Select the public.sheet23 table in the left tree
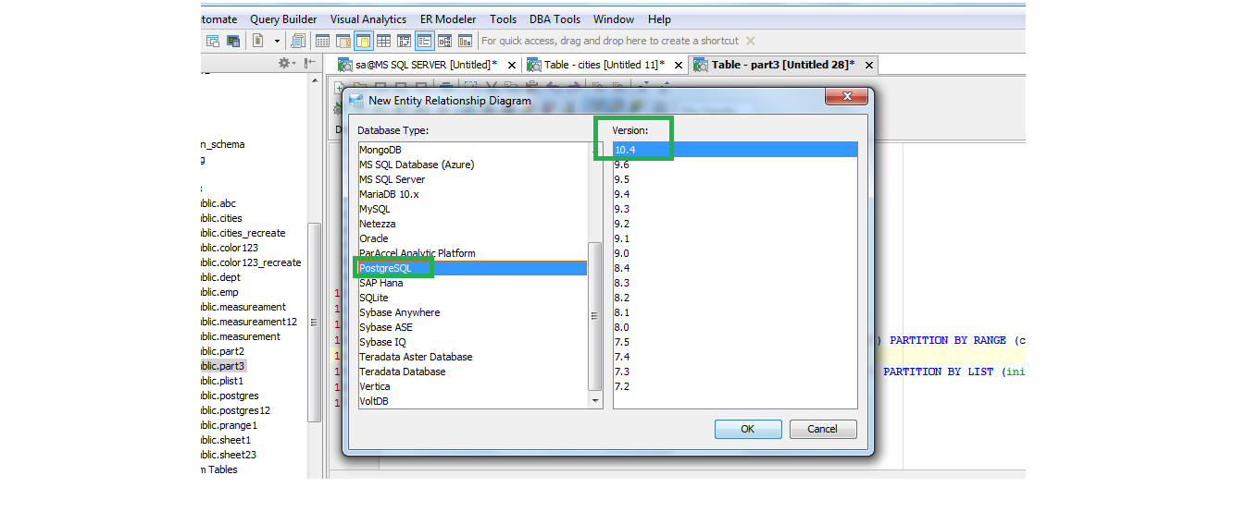This screenshot has height=524, width=1259. (228, 455)
